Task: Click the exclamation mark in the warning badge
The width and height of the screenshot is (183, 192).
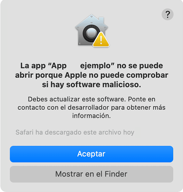Action: tap(101, 40)
